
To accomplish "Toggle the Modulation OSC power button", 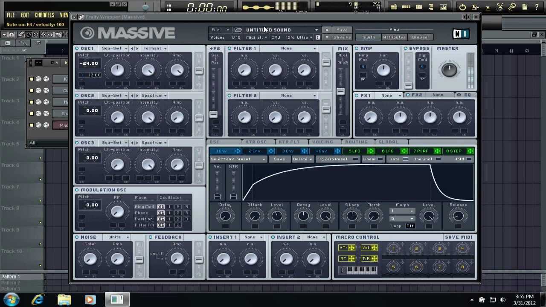I will coord(77,190).
